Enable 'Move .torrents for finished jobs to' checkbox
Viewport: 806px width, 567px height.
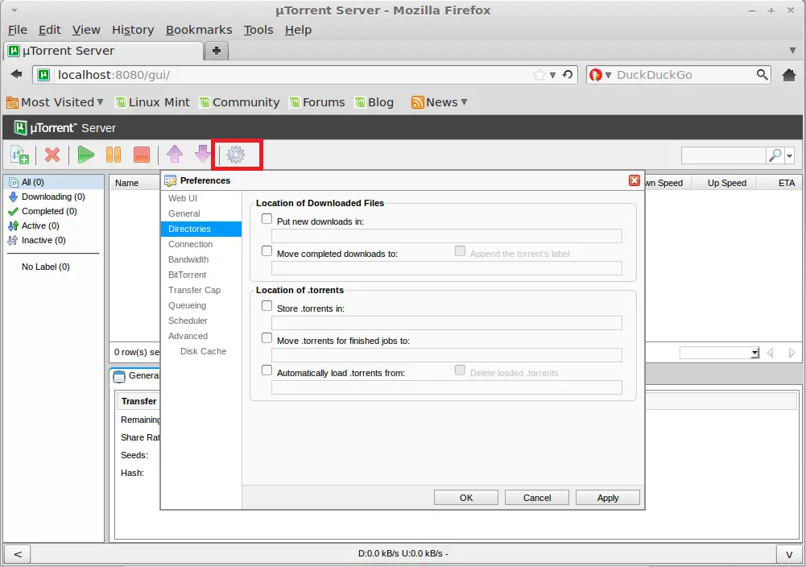(x=267, y=337)
